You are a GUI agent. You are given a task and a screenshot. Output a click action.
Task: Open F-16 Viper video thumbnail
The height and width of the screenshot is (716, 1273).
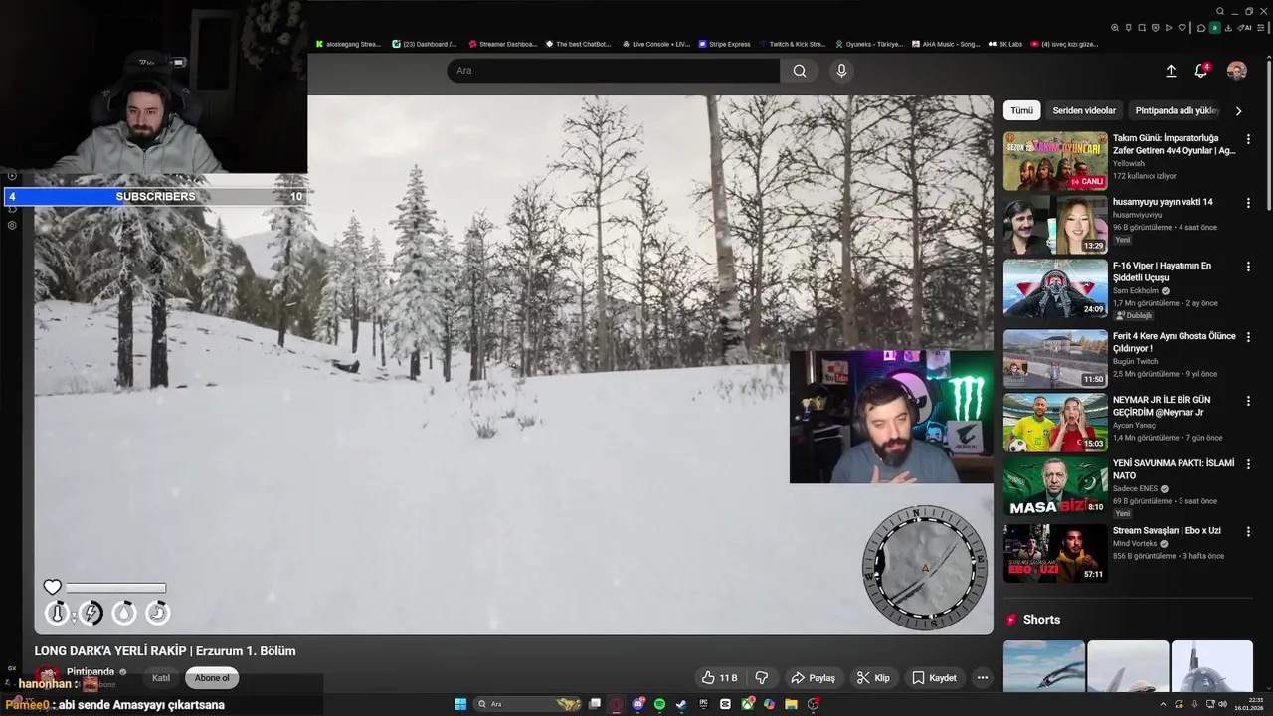point(1055,288)
